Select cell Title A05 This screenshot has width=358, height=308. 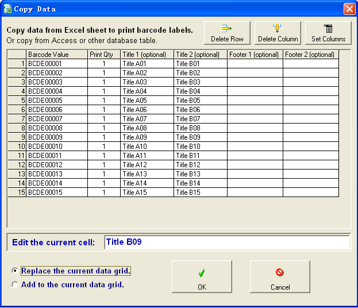point(147,101)
